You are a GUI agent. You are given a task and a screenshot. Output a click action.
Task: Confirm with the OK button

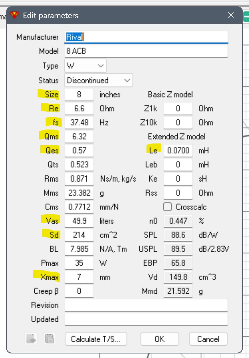[x=160, y=339]
